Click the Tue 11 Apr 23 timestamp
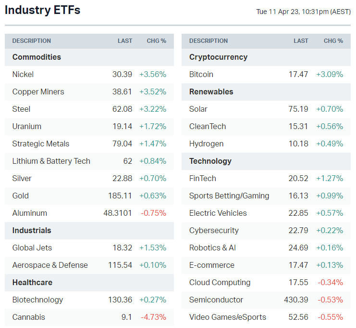Image resolution: width=356 pixels, height=328 pixels. (303, 12)
